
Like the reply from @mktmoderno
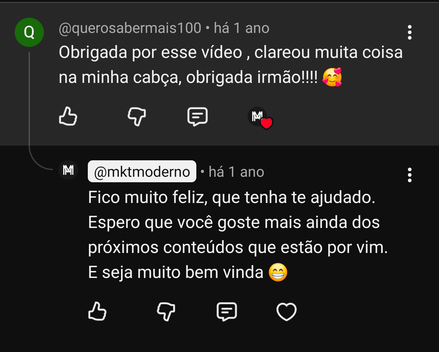point(97,311)
